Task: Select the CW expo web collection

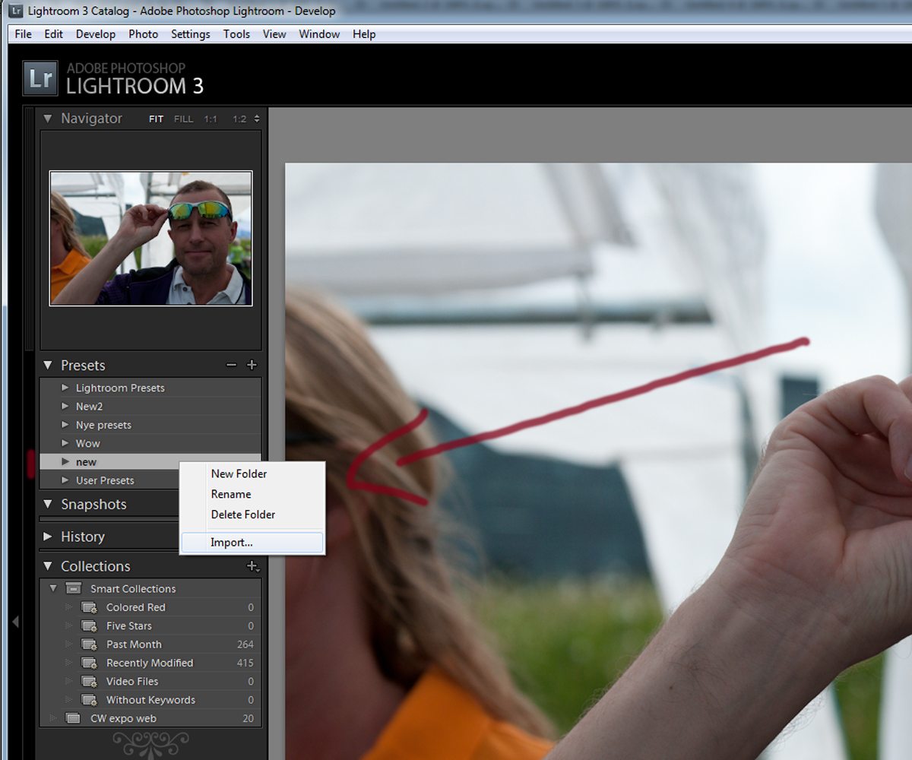Action: (150, 718)
